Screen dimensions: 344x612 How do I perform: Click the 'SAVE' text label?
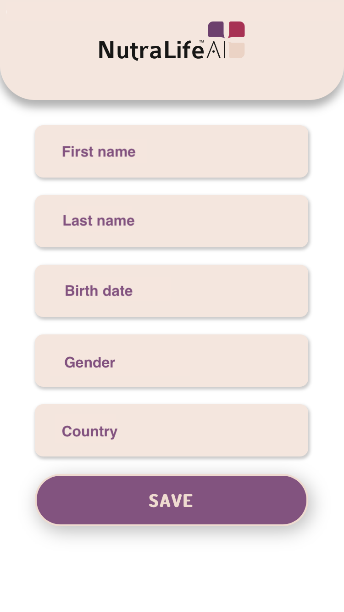point(171,501)
